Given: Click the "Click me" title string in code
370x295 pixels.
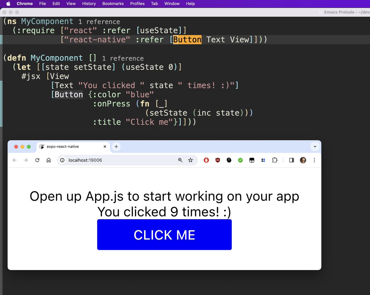Looking at the screenshot, I should (x=150, y=122).
